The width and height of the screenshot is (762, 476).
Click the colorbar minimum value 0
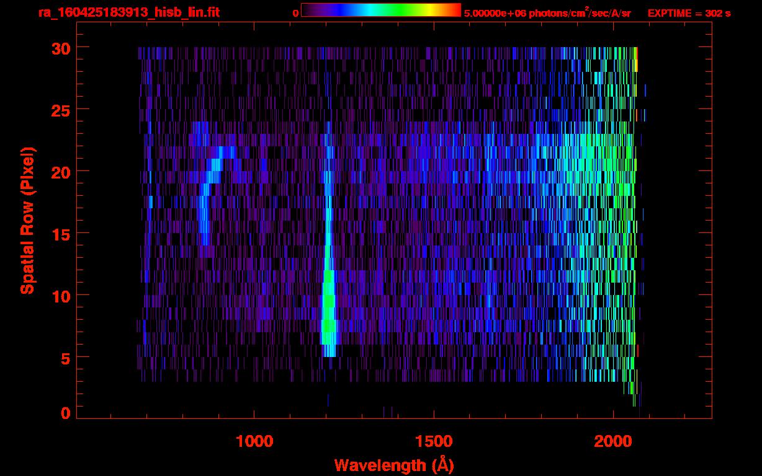(295, 13)
